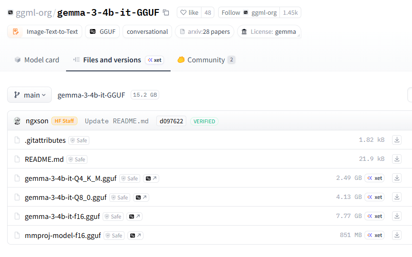
Task: Open the 1.45k followers count
Action: (290, 13)
